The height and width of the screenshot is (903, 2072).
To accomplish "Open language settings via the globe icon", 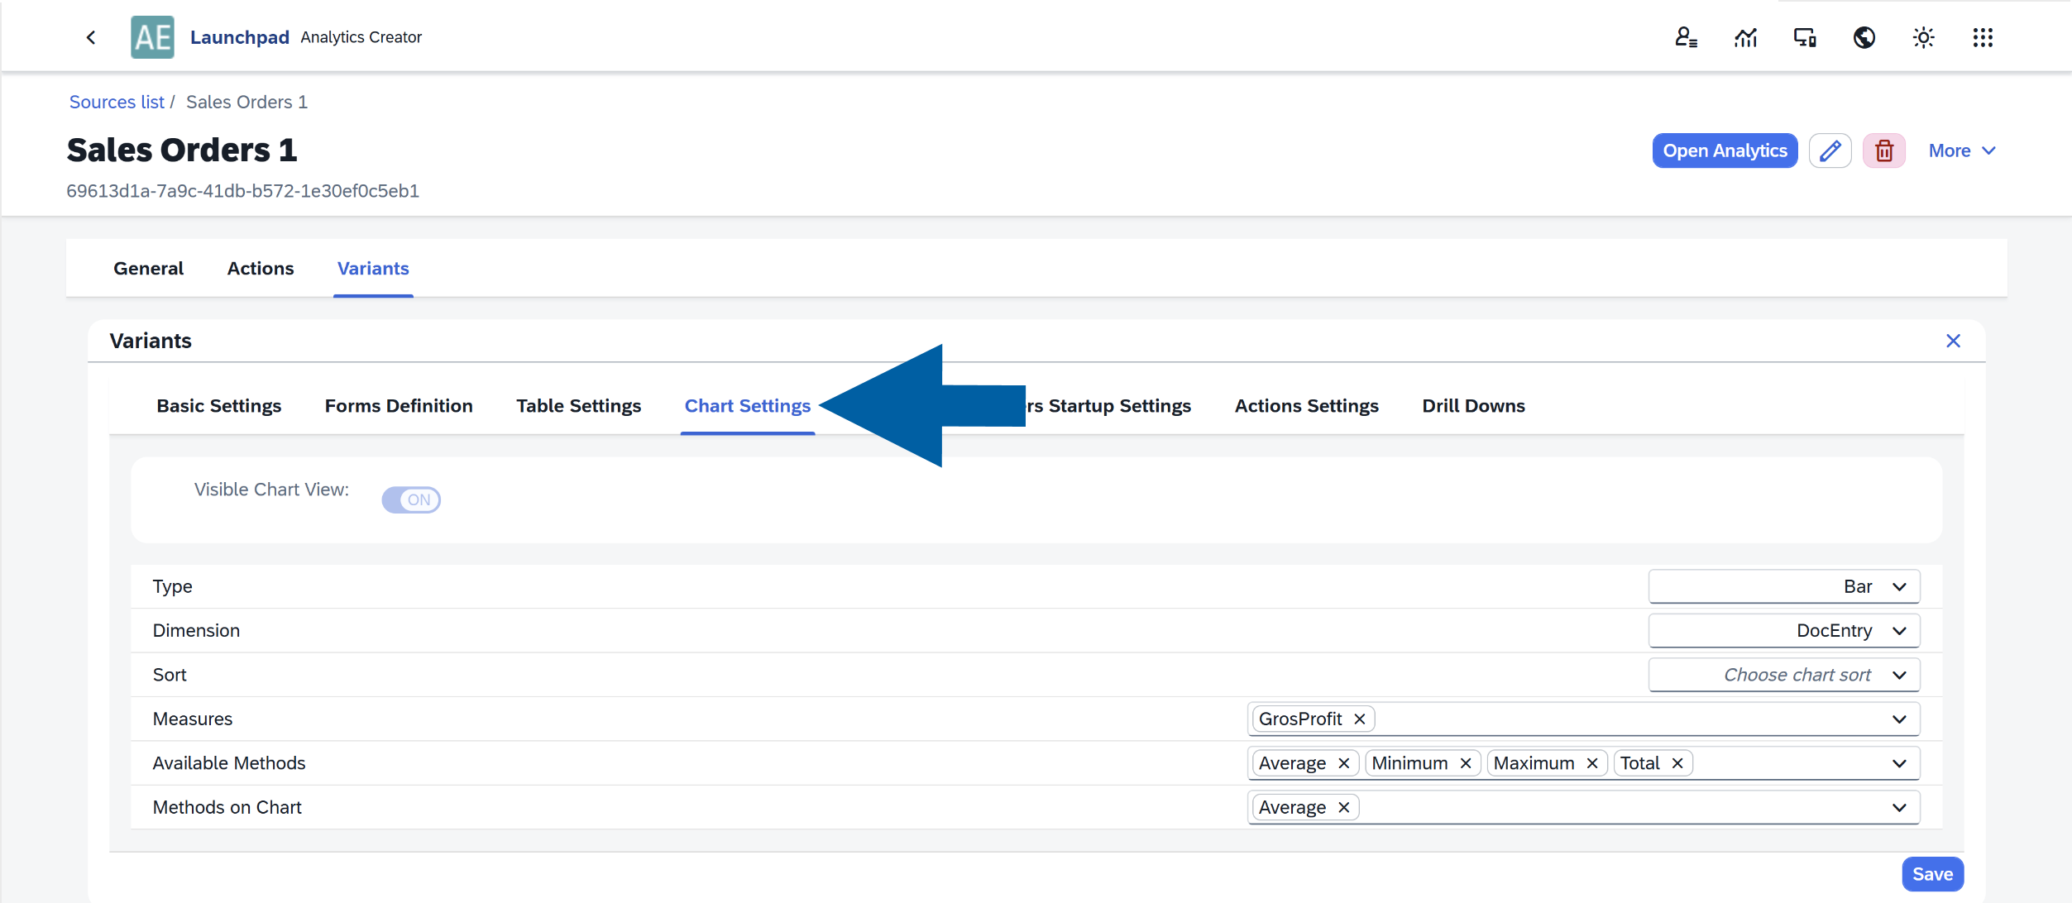I will point(1864,37).
